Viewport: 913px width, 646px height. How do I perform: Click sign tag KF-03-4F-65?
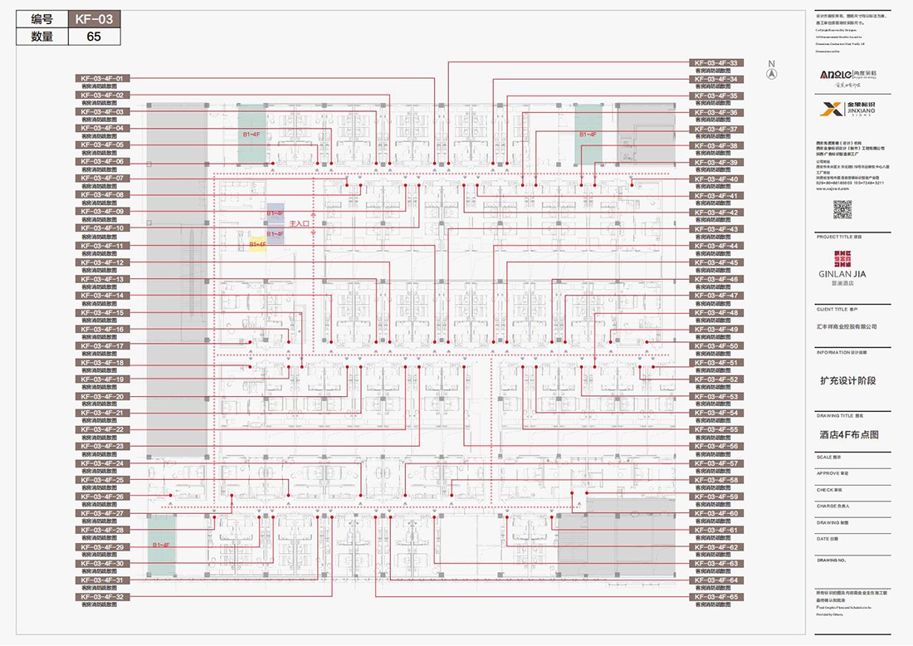coord(716,597)
